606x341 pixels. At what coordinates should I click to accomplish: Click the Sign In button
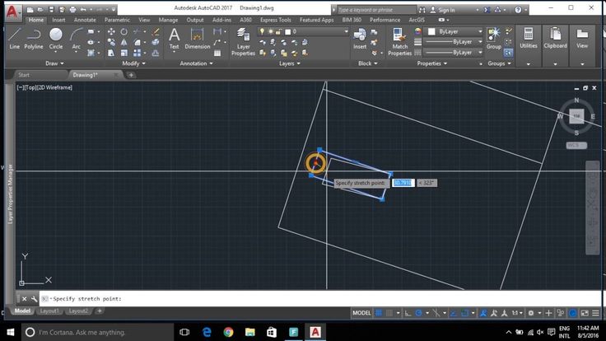446,10
